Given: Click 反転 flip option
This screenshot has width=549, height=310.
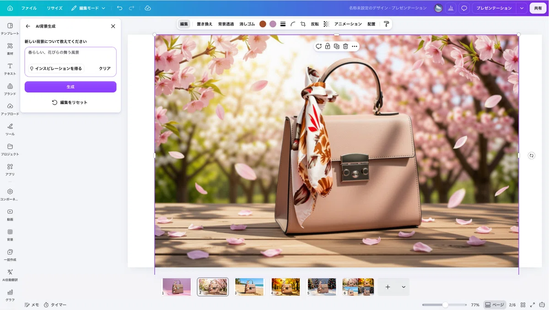Looking at the screenshot, I should pyautogui.click(x=315, y=24).
